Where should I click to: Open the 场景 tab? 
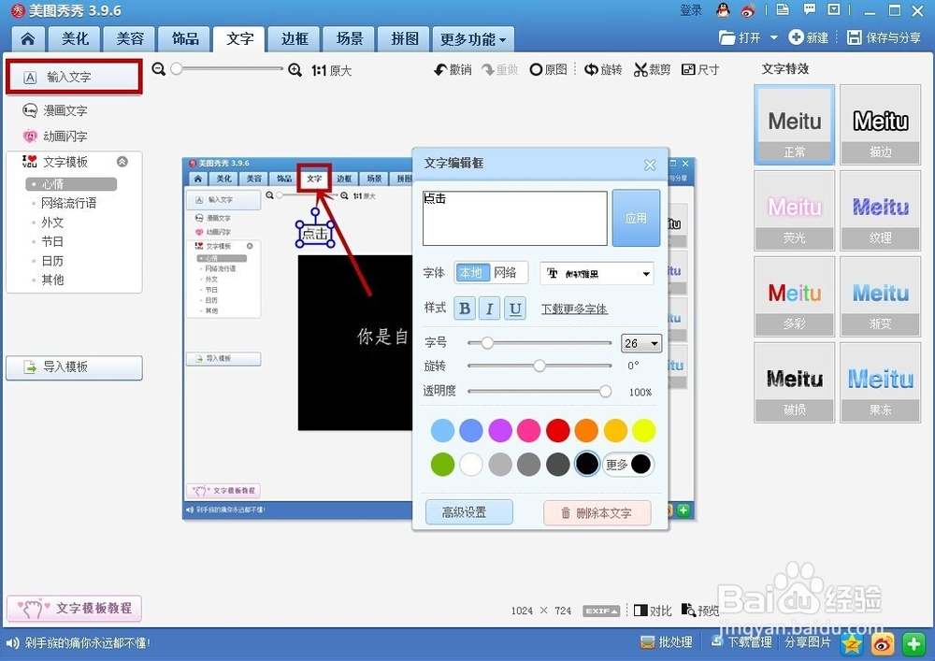tap(350, 39)
